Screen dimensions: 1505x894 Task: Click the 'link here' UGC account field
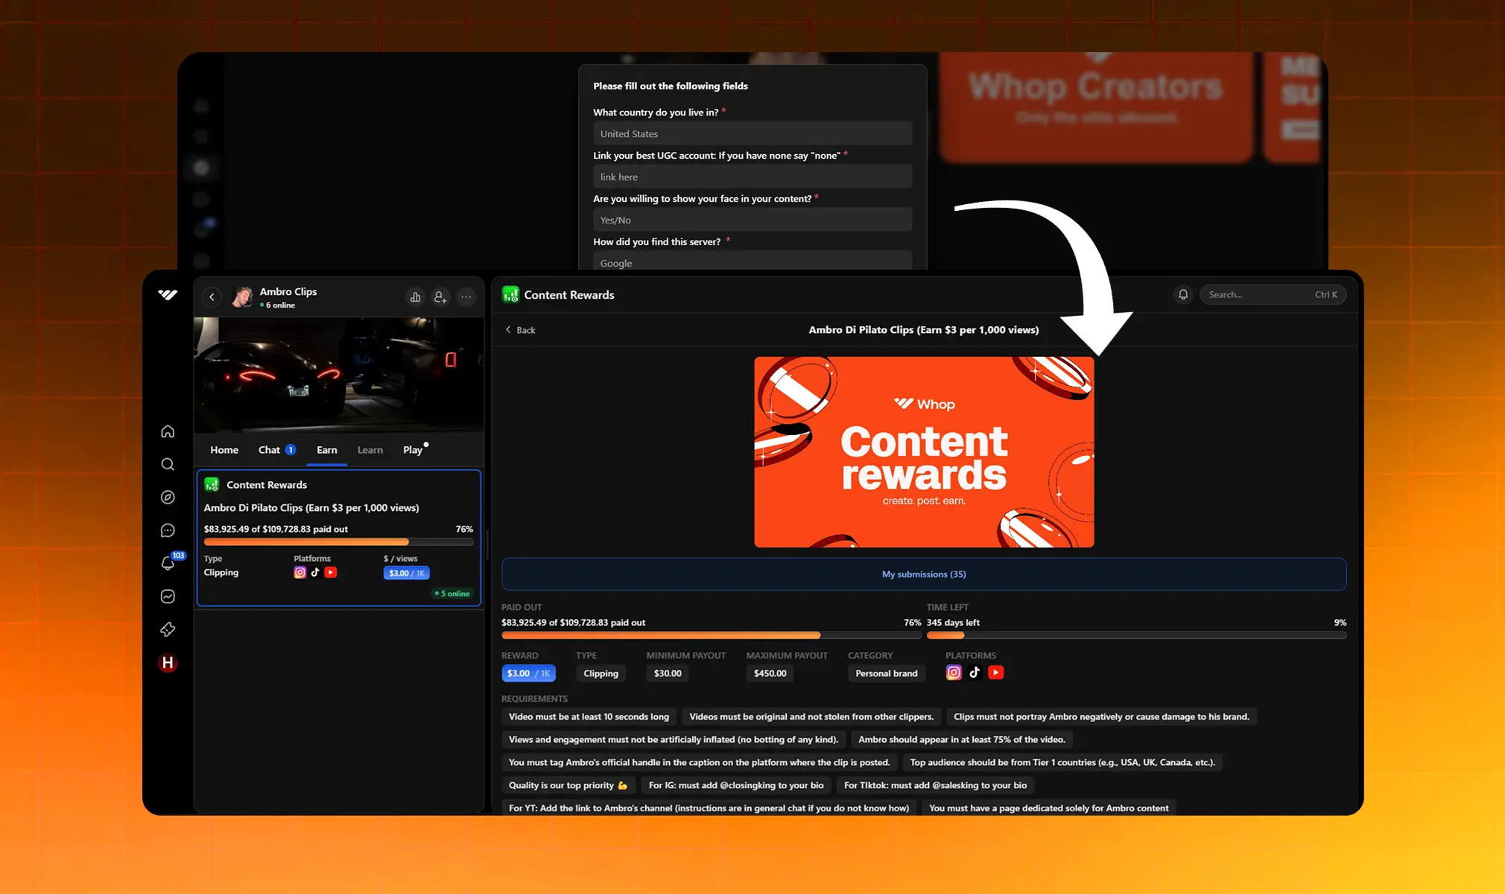(x=752, y=177)
